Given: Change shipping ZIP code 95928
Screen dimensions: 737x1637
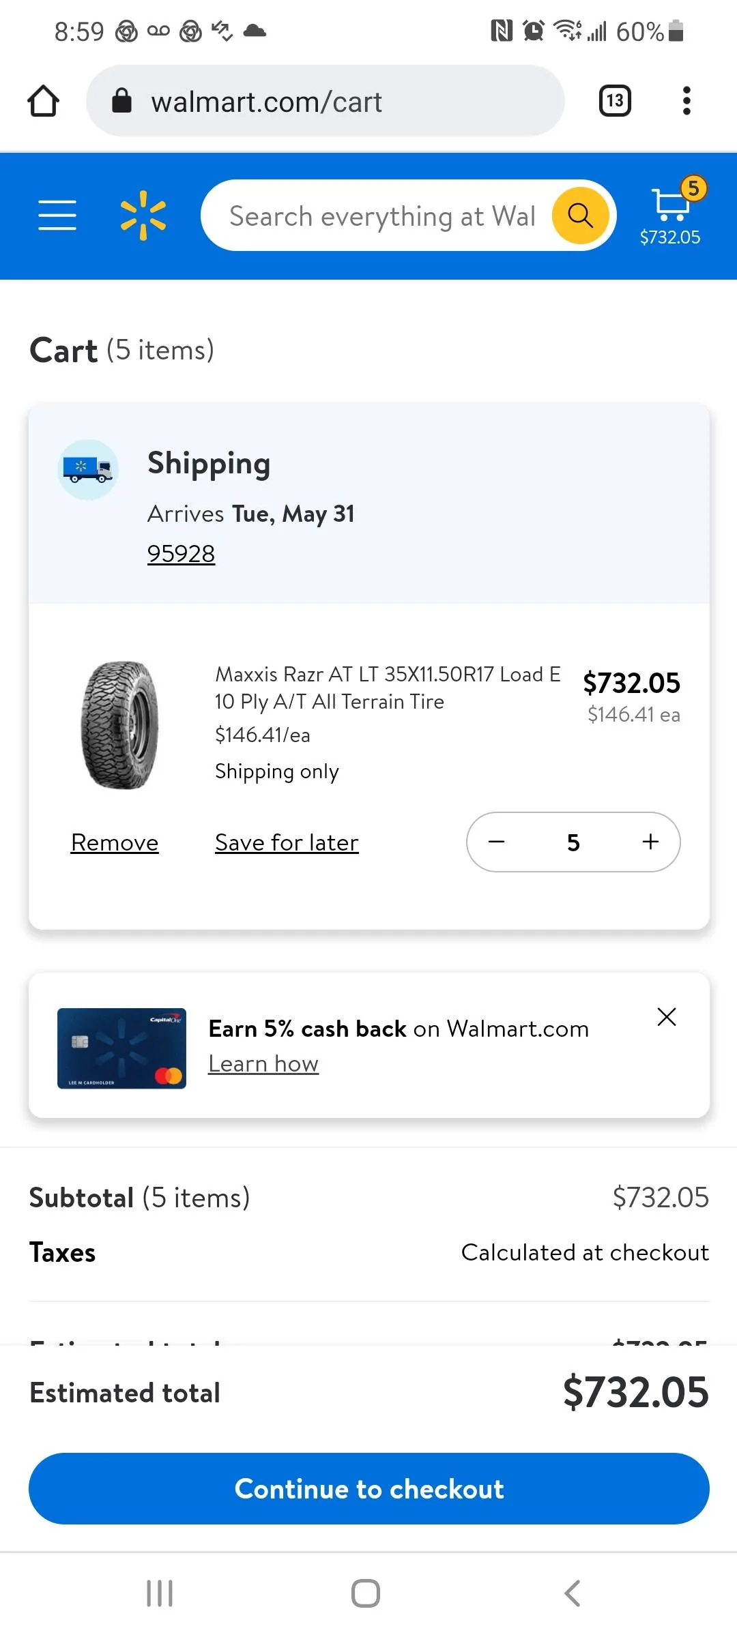Looking at the screenshot, I should tap(181, 553).
